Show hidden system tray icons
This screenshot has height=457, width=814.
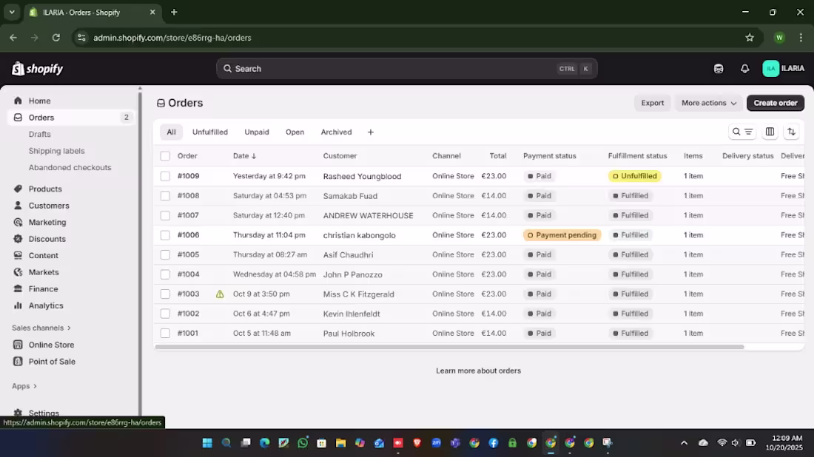pyautogui.click(x=684, y=442)
